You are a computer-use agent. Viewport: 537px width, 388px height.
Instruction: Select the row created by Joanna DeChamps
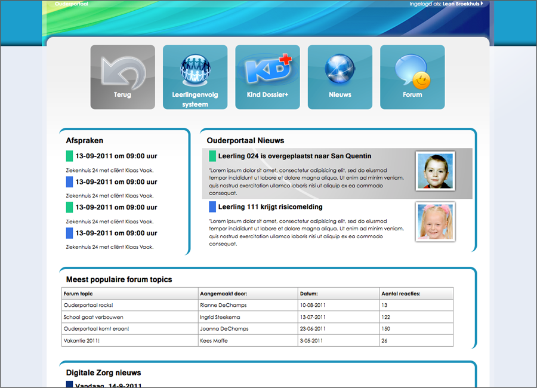(x=239, y=328)
